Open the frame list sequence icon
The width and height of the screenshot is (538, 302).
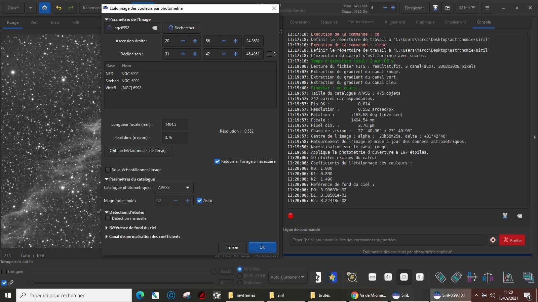point(529,277)
